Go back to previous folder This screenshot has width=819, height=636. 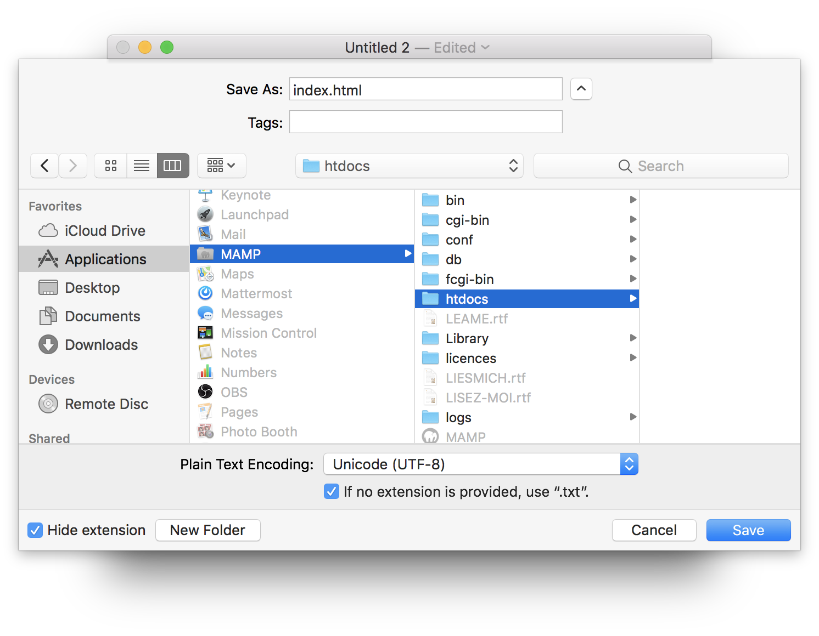pyautogui.click(x=44, y=166)
